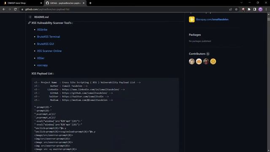Go back with the browser back arrow
The height and width of the screenshot is (152, 270).
(x=4, y=9)
